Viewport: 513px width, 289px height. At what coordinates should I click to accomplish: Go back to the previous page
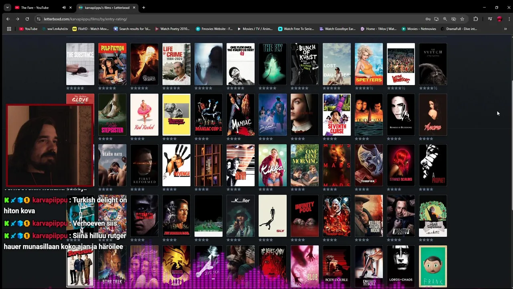[8, 19]
